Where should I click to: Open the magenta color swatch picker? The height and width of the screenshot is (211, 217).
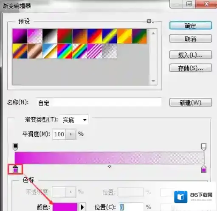click(x=65, y=207)
